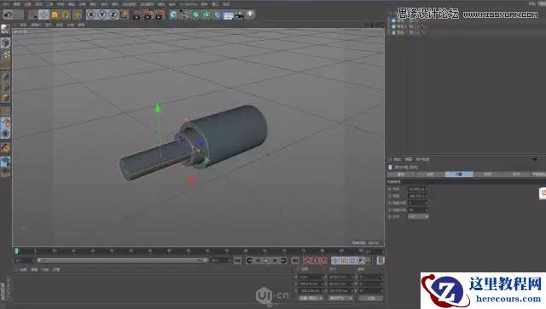Click Make Editable icon in left toolbar
The width and height of the screenshot is (546, 309).
[5, 29]
